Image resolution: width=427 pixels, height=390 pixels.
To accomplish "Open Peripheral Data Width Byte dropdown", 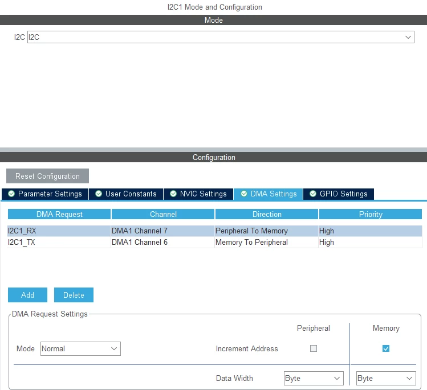I will 314,378.
